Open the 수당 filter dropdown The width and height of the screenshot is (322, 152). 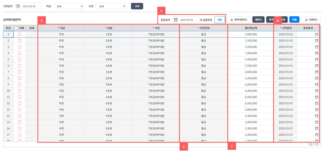111,6
